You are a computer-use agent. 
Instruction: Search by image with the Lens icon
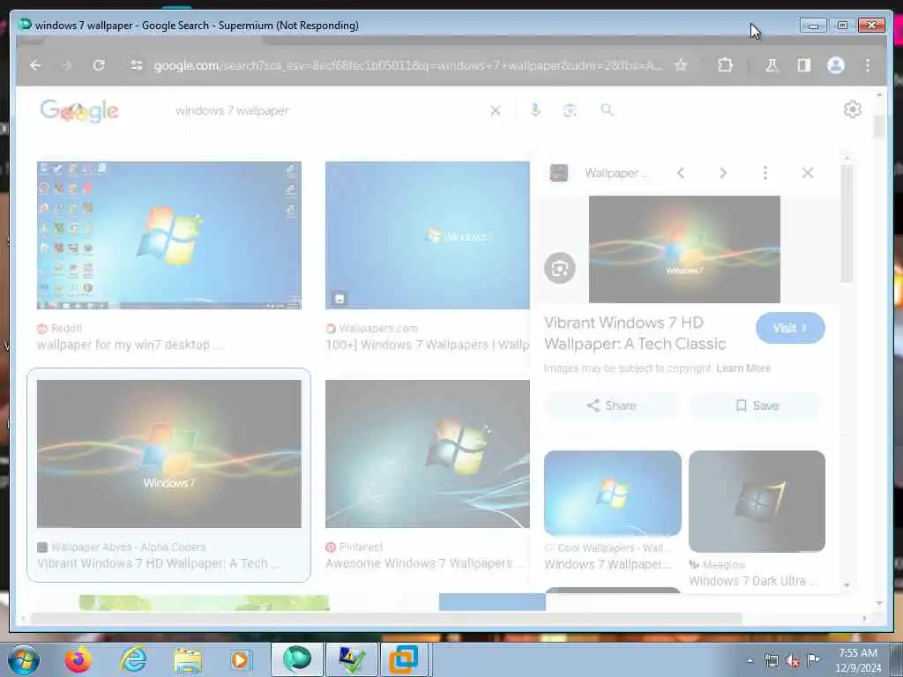click(570, 110)
